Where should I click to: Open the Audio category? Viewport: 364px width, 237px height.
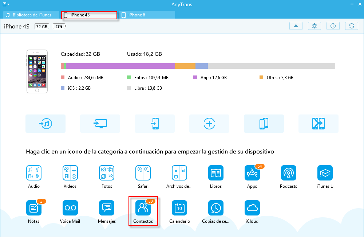34,173
